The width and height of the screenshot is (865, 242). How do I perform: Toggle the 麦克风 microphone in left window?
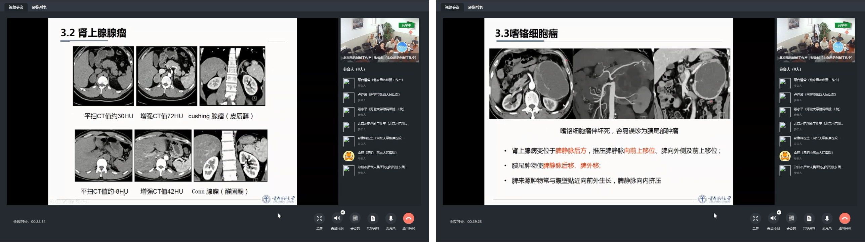tap(390, 218)
